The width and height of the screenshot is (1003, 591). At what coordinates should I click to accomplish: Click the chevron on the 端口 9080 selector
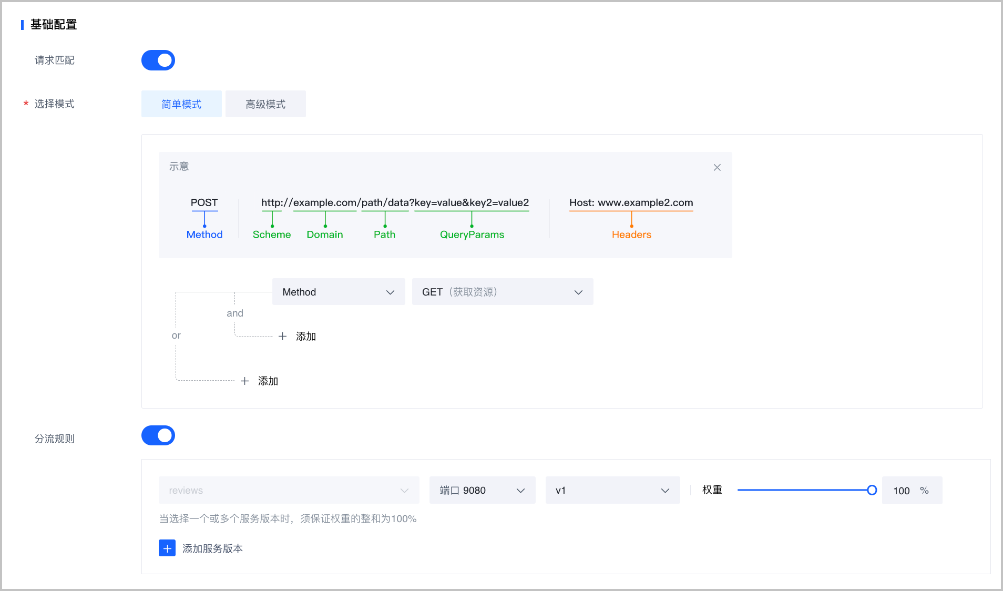pyautogui.click(x=520, y=491)
